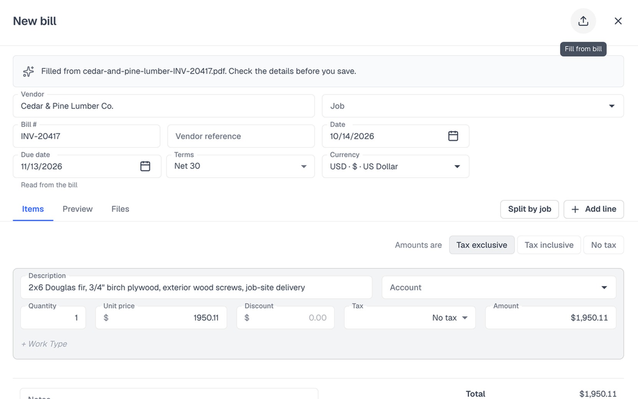Screen dimensions: 638x399
Task: Click the 'Read from the bill' hint text
Action: (49, 185)
